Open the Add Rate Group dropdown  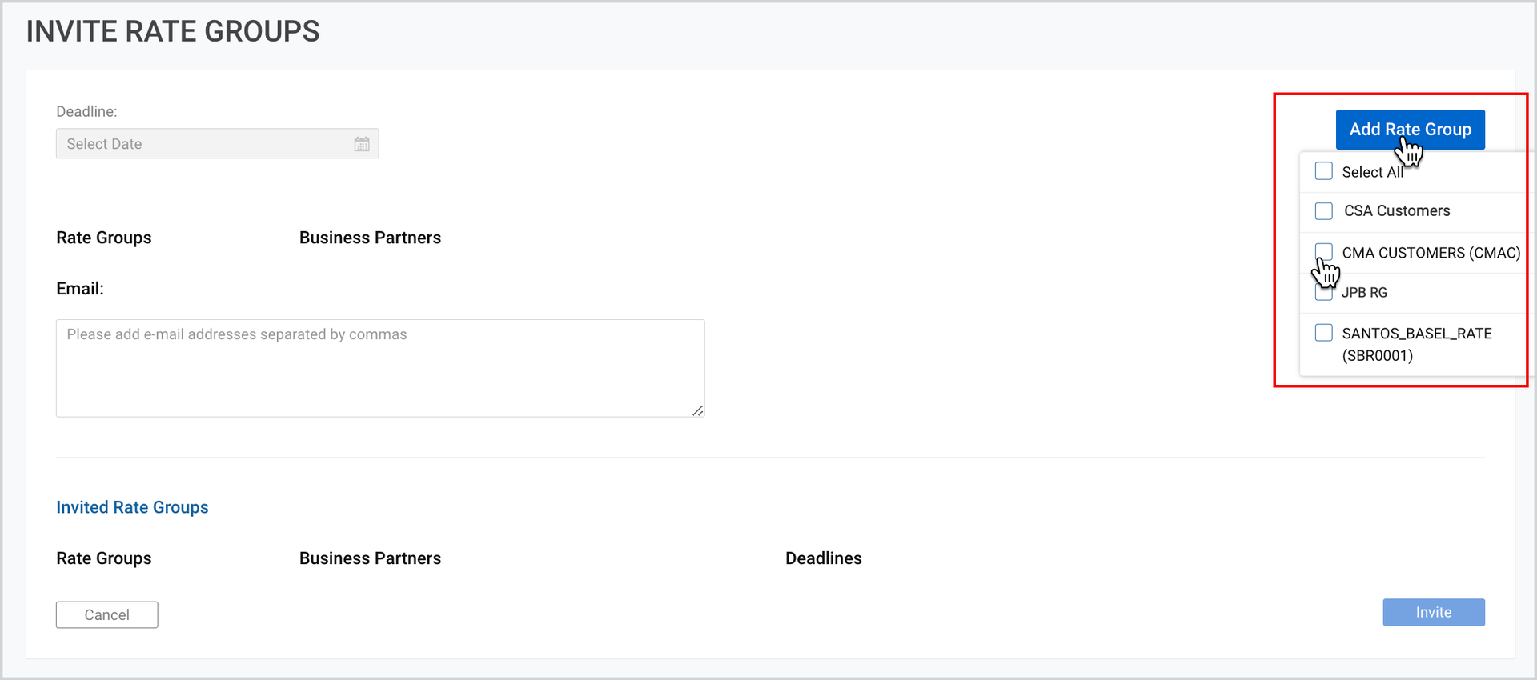tap(1410, 130)
